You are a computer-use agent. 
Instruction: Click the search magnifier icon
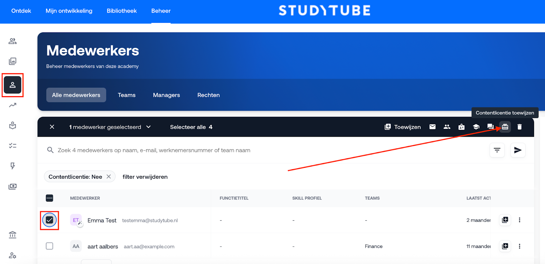(x=50, y=150)
